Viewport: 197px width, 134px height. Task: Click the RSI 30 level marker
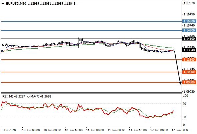point(184,117)
